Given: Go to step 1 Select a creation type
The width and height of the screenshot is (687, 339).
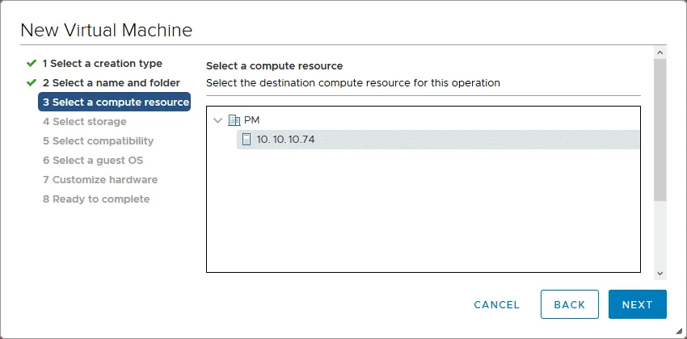Looking at the screenshot, I should pos(102,63).
